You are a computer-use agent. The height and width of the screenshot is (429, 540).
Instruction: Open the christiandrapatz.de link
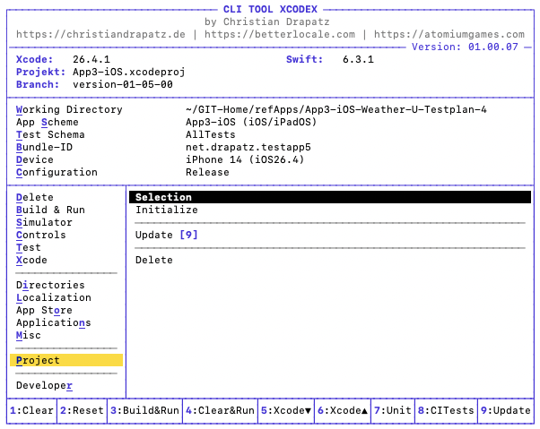pos(100,34)
